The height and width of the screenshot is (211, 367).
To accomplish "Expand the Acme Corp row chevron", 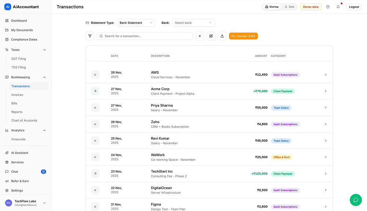I will [x=326, y=91].
